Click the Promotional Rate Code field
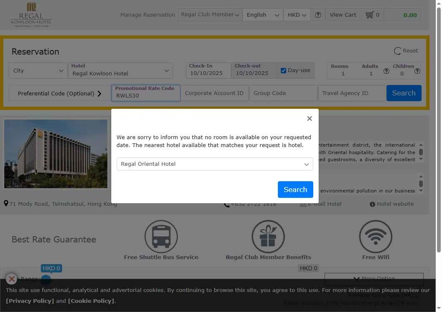442x312 pixels. coord(146,93)
